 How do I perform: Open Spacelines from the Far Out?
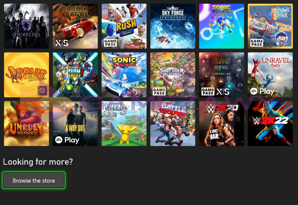pyautogui.click(x=270, y=26)
